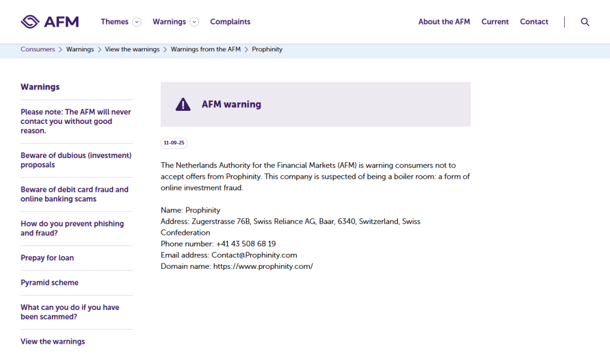Screen dimensions: 610x360
Task: Click the warning triangle icon
Action: (x=183, y=104)
